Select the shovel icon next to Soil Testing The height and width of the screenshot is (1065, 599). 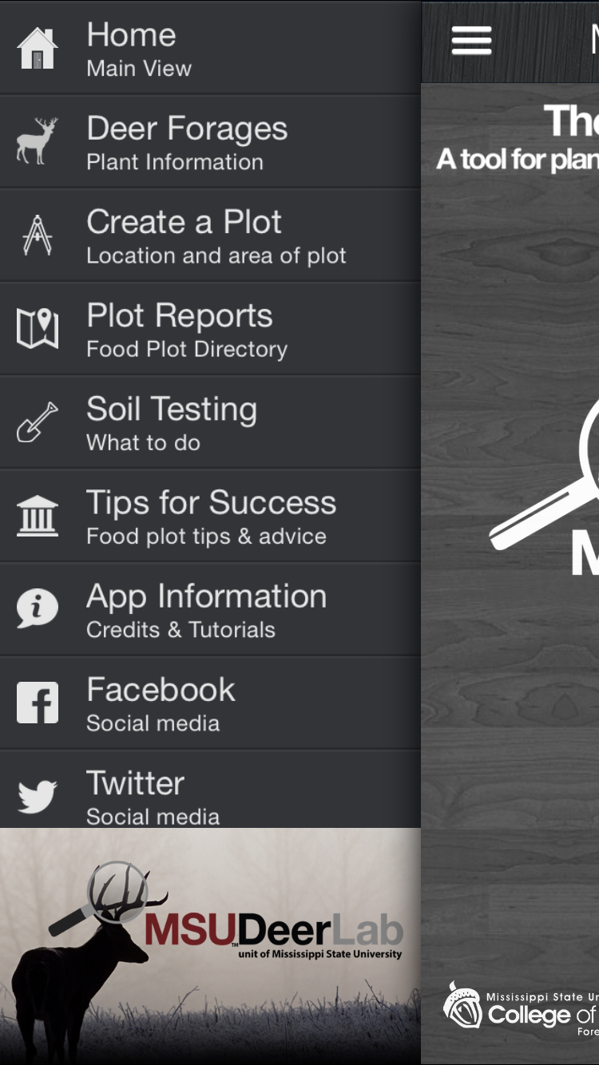click(37, 421)
